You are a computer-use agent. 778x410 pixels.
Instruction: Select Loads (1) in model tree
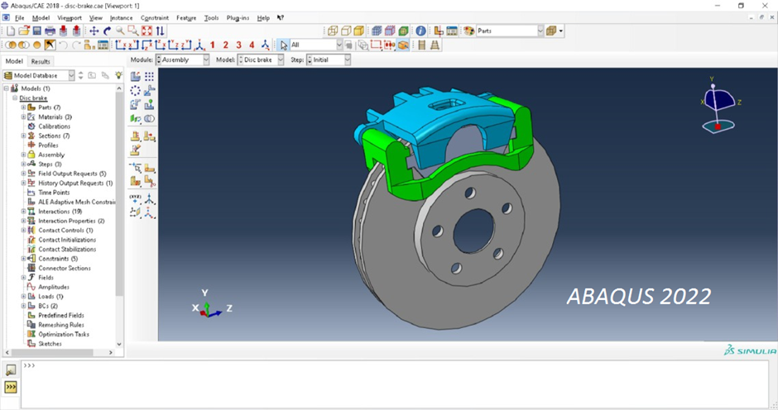coord(50,297)
